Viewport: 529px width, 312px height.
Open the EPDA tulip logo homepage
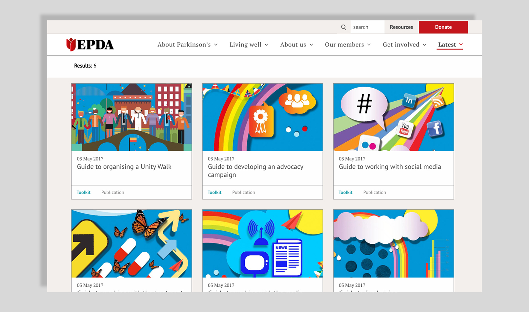[90, 45]
